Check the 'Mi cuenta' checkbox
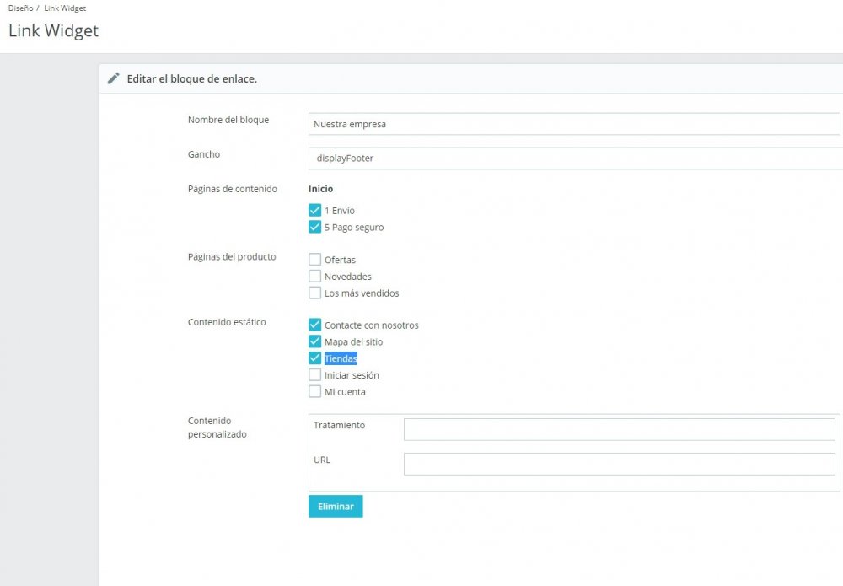The height and width of the screenshot is (586, 843). coord(315,392)
